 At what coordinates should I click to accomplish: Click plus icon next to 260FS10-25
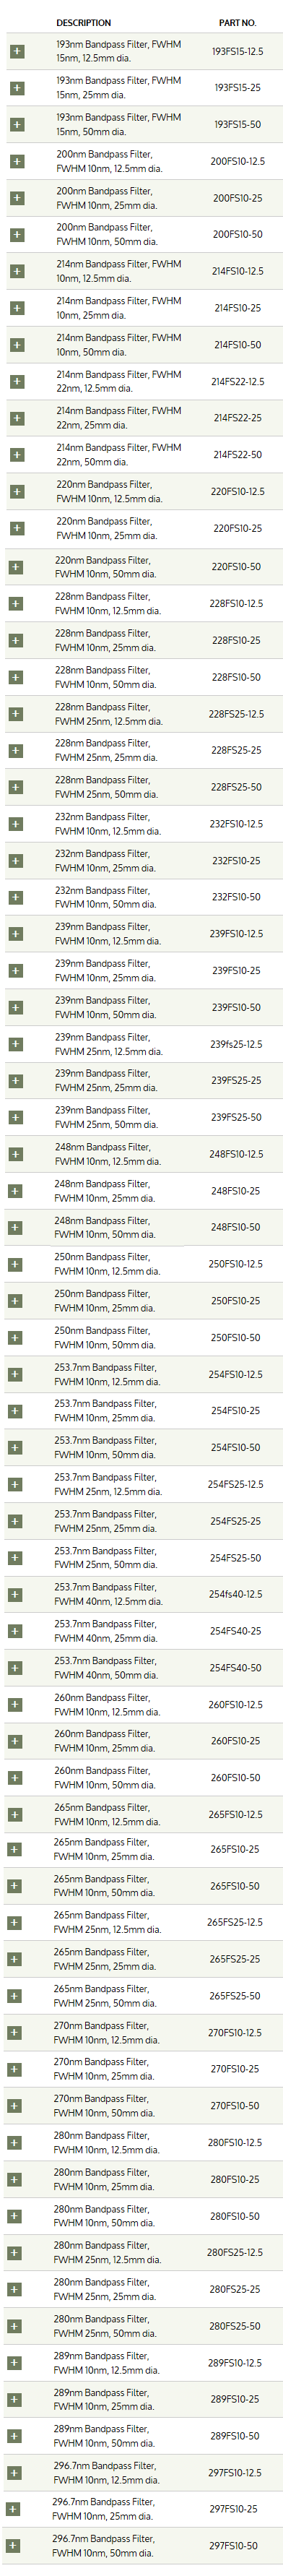click(x=15, y=1741)
